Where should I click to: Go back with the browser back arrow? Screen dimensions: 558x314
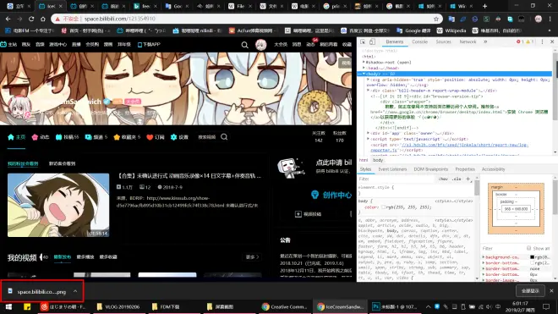pos(8,19)
